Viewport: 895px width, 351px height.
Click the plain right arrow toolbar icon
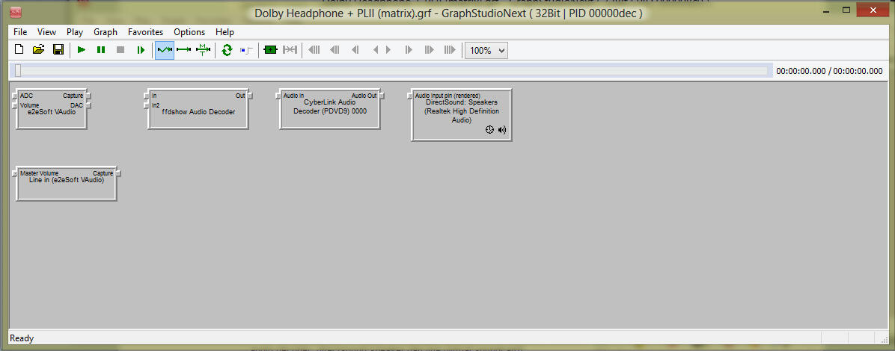(388, 50)
